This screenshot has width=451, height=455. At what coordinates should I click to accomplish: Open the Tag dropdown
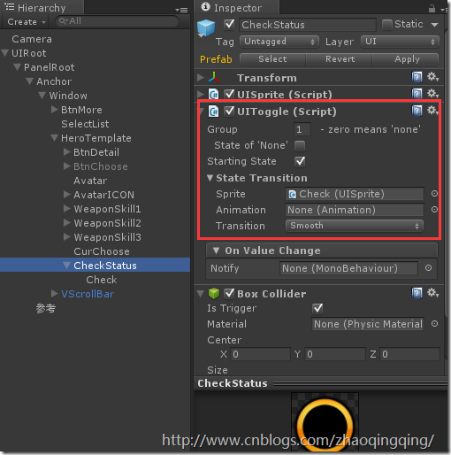[x=279, y=42]
